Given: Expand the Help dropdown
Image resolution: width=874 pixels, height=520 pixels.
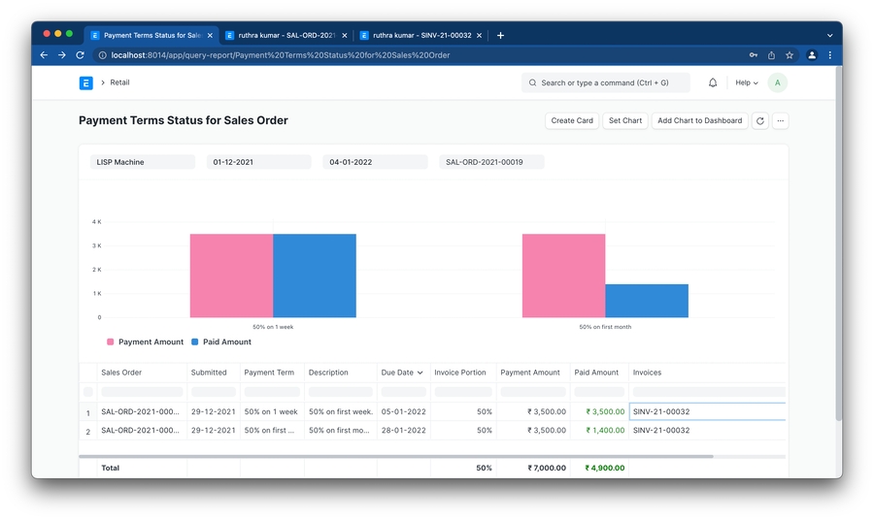Looking at the screenshot, I should (747, 83).
